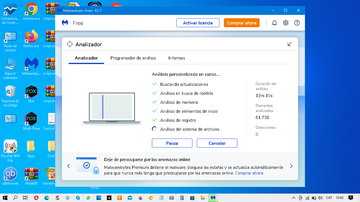This screenshot has width=360, height=202.
Task: Open Aquest ordinador desktop icon
Action: 10,69
